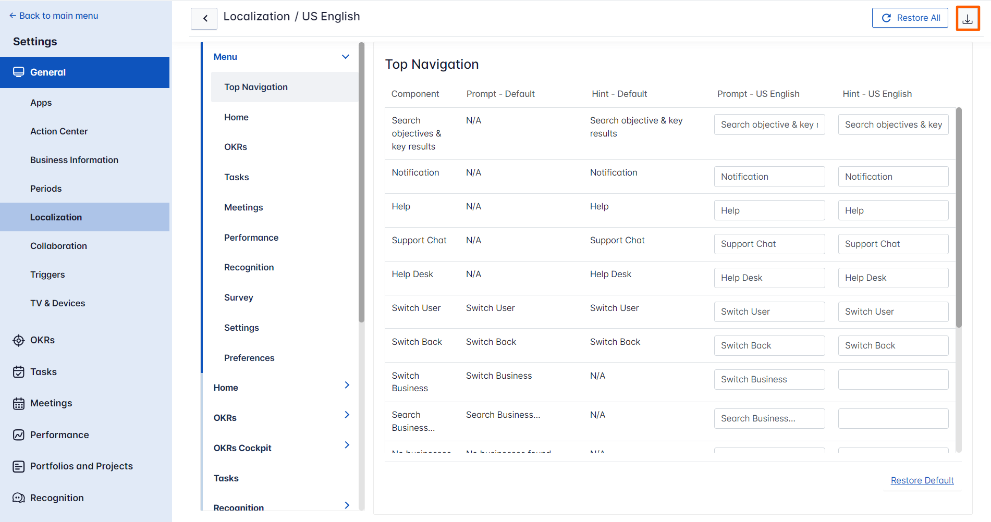Open OKRs section via target icon

[x=19, y=340]
